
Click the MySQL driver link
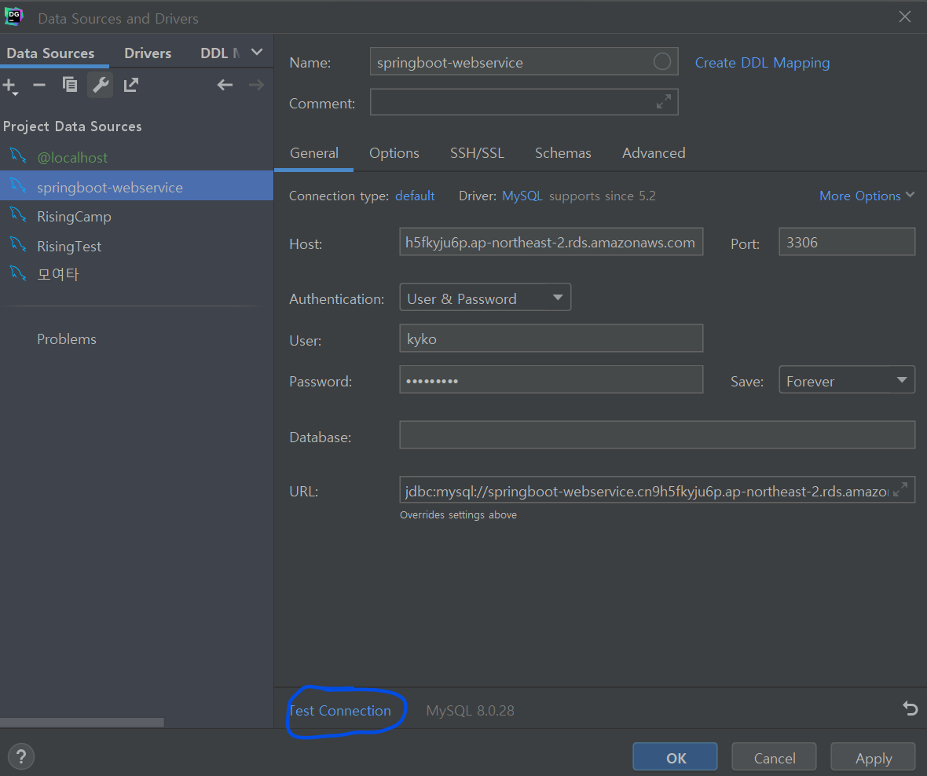point(522,196)
